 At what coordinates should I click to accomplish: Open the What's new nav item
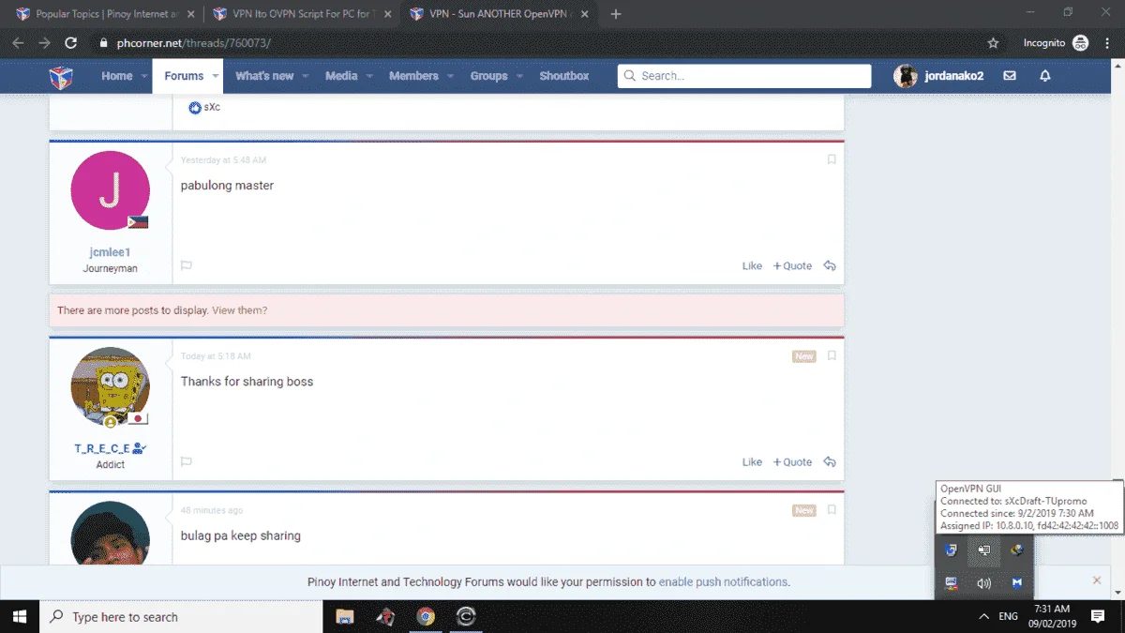(264, 76)
